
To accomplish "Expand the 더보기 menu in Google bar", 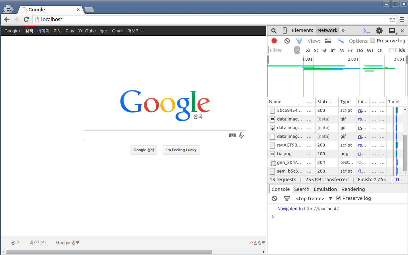I will [135, 31].
